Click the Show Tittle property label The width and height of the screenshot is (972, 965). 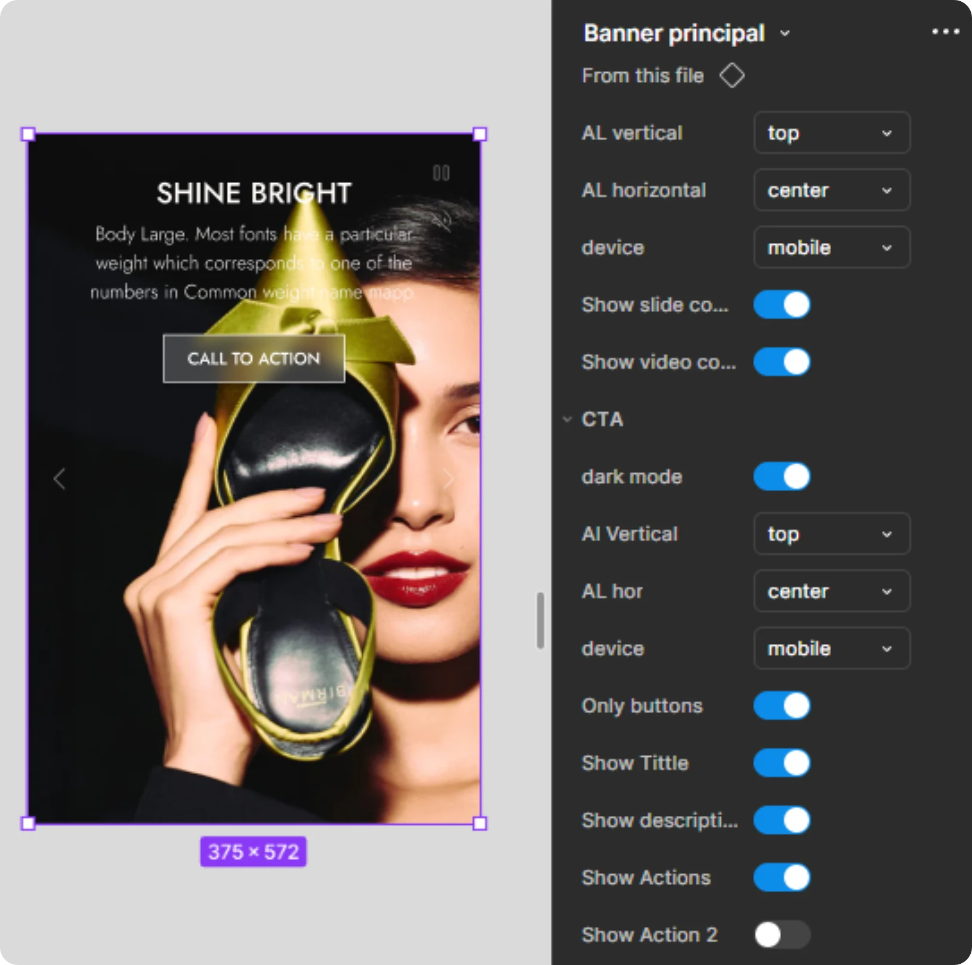pos(635,763)
